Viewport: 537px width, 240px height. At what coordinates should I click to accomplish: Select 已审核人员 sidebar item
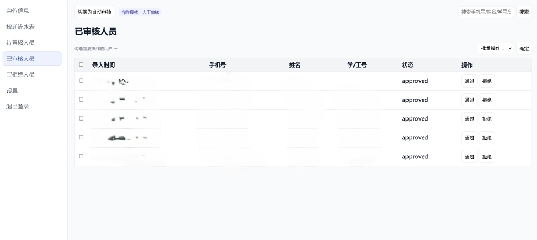click(20, 59)
